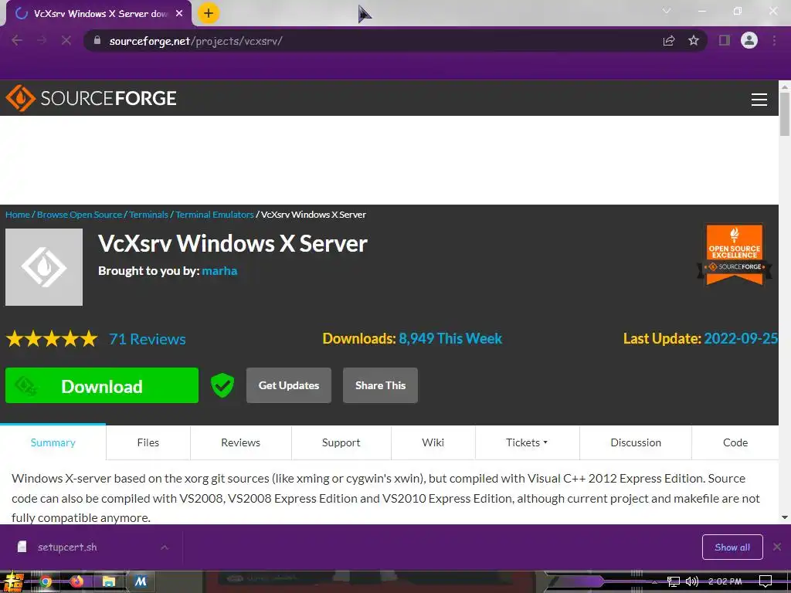This screenshot has height=593, width=791.
Task: Open File Explorer from taskbar
Action: point(108,582)
